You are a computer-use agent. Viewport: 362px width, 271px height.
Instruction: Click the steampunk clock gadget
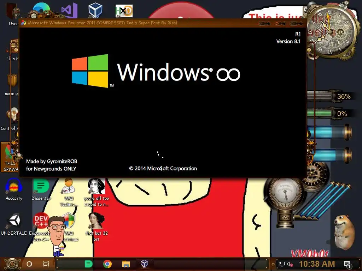[331, 31]
